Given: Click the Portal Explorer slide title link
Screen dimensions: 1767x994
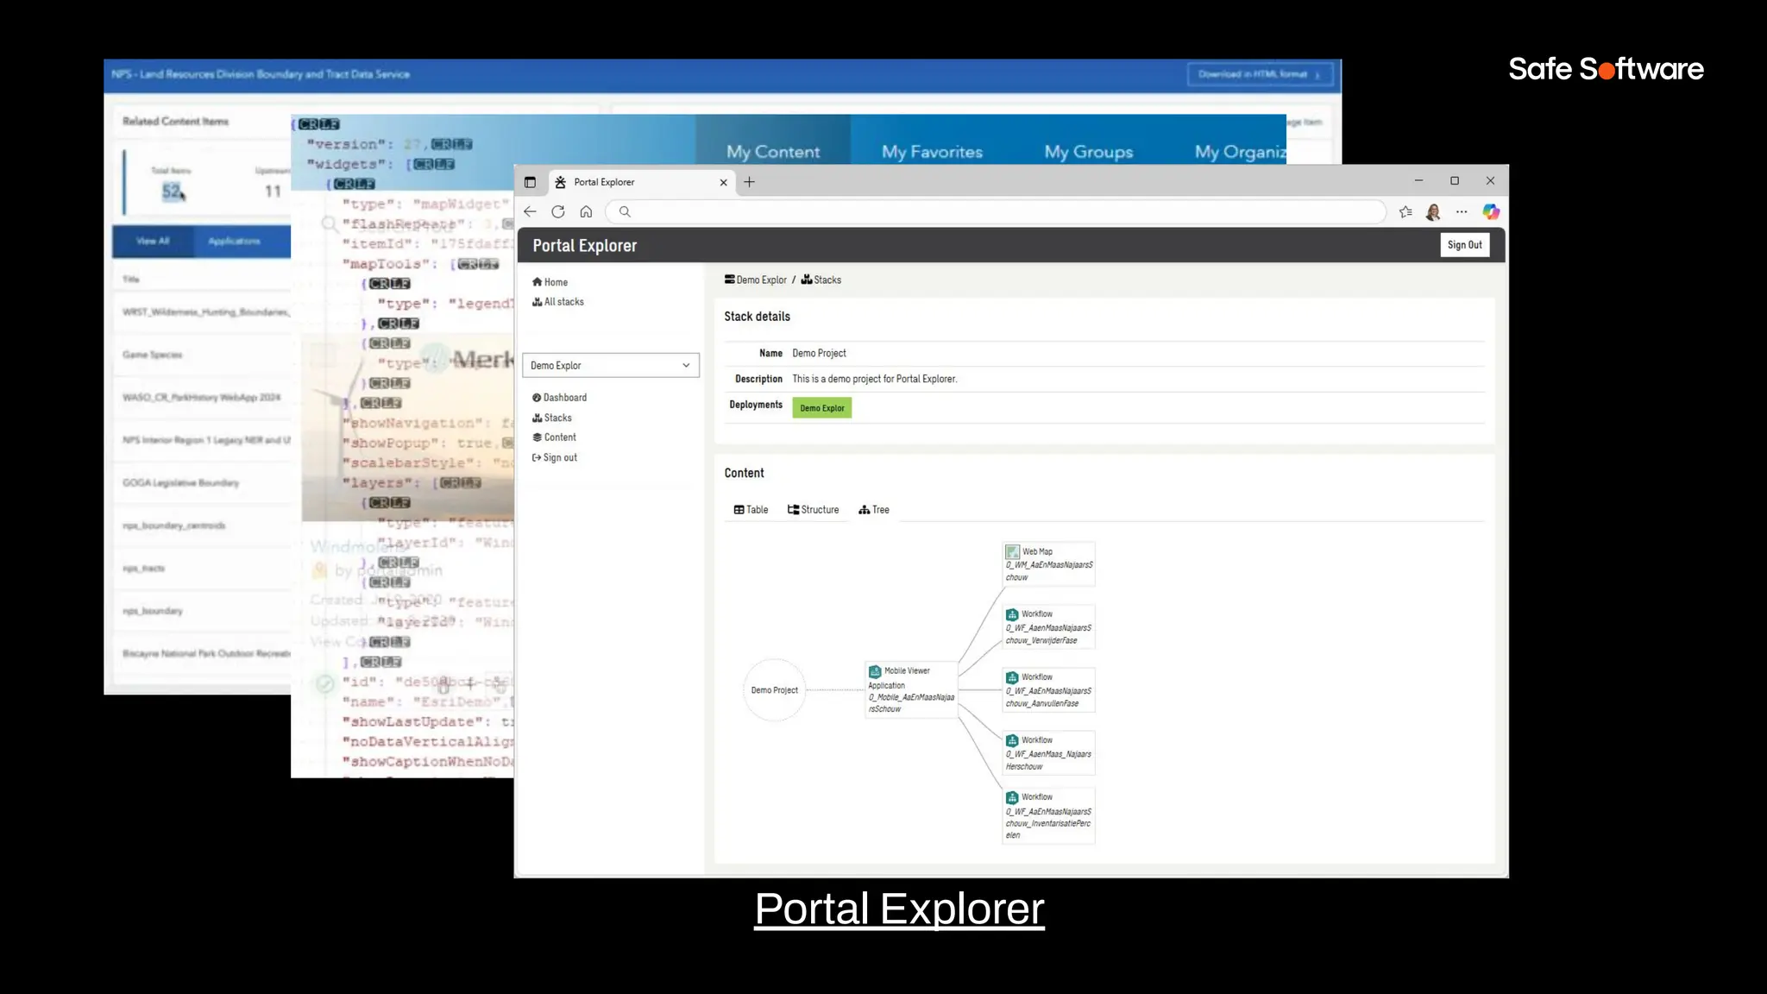Looking at the screenshot, I should pyautogui.click(x=899, y=909).
